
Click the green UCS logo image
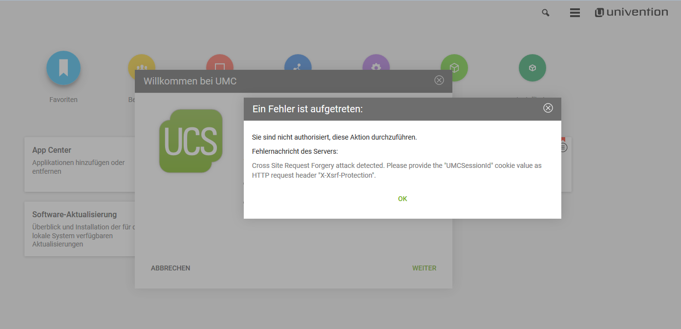click(x=191, y=141)
